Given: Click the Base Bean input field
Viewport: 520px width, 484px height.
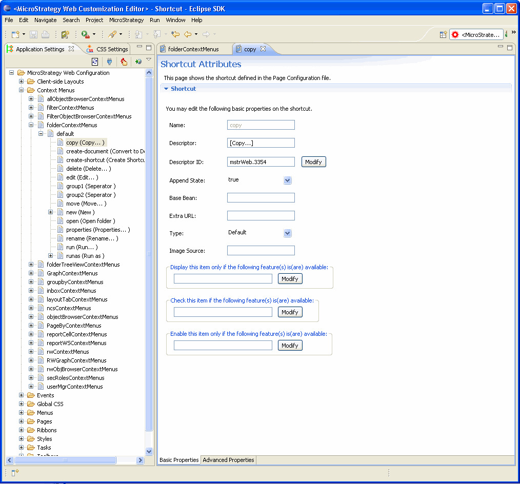Looking at the screenshot, I should pyautogui.click(x=261, y=198).
